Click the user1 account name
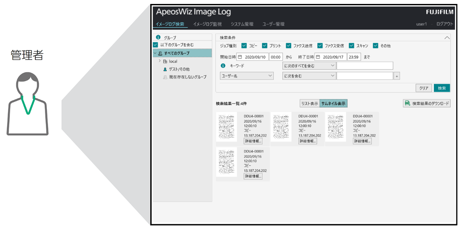 421,24
